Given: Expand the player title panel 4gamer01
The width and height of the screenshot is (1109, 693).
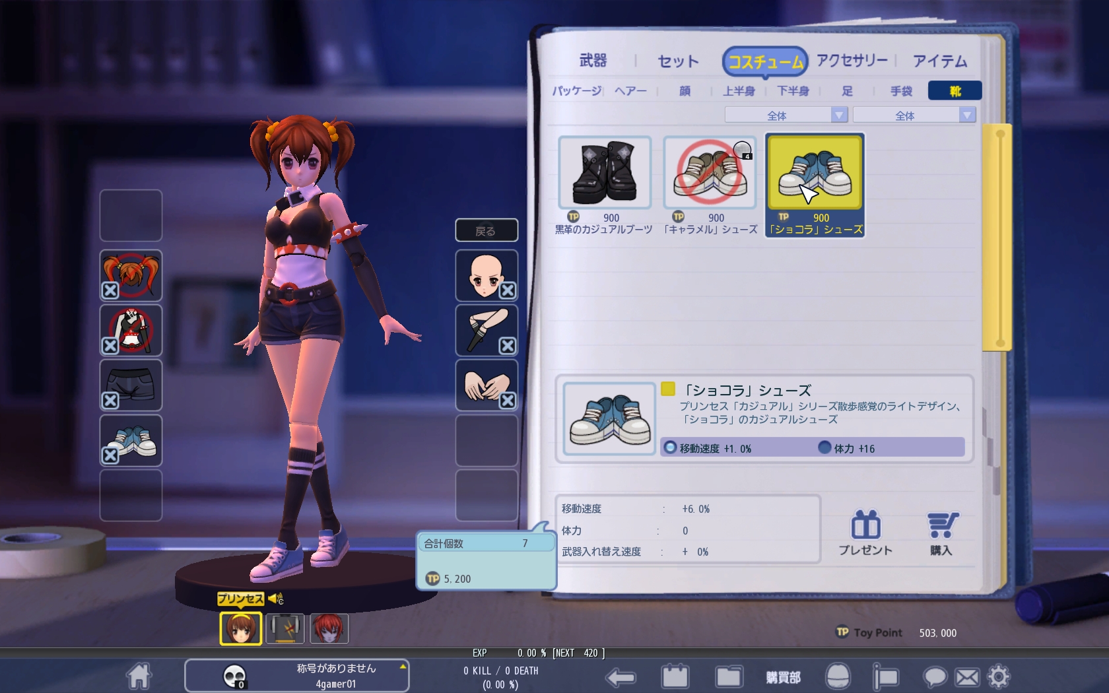Looking at the screenshot, I should (402, 667).
